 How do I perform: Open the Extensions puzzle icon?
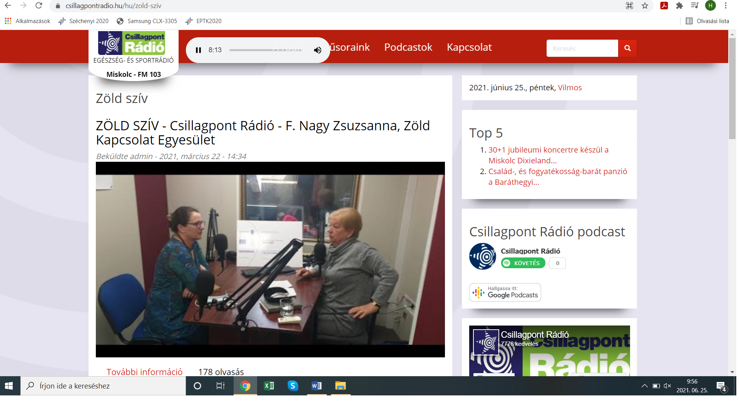coord(679,6)
